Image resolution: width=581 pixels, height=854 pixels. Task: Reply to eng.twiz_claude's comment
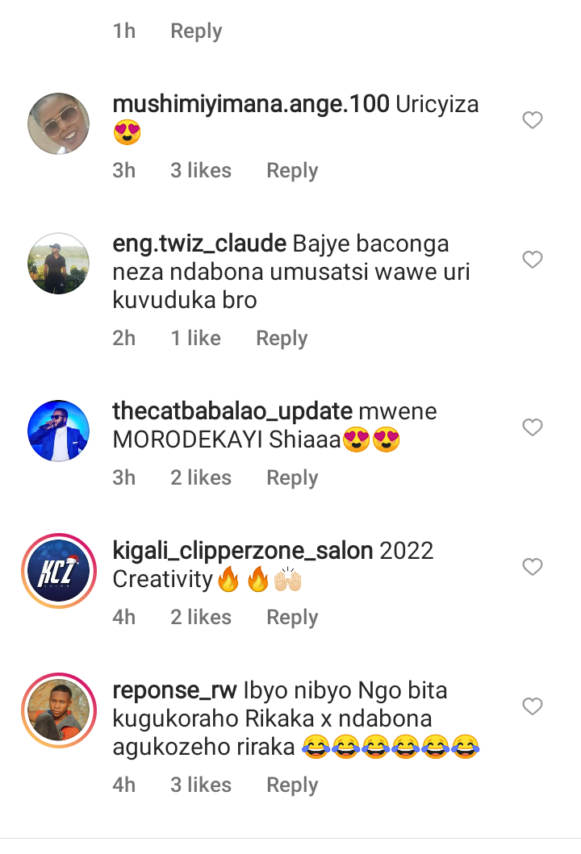282,339
